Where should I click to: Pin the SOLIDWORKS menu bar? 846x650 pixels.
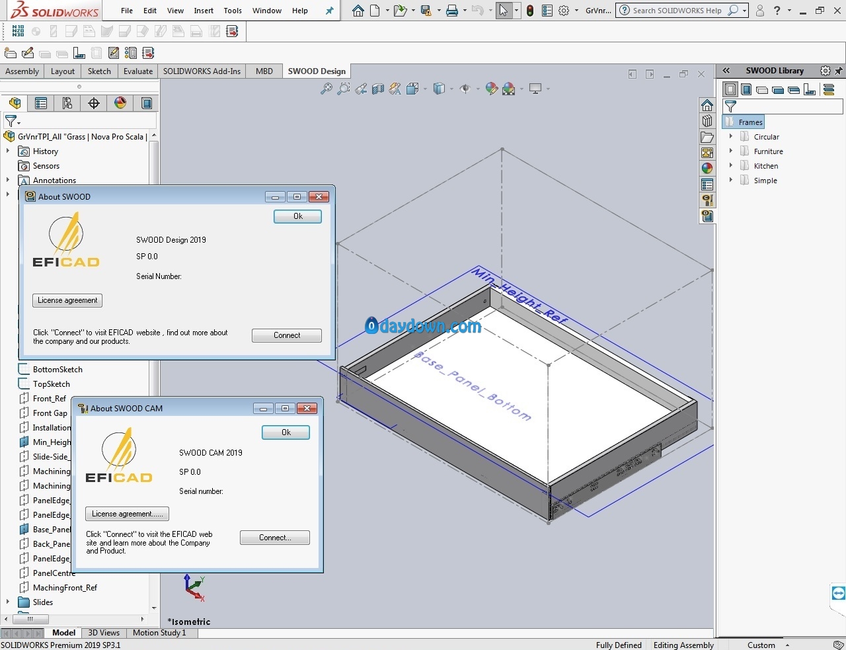[x=330, y=11]
